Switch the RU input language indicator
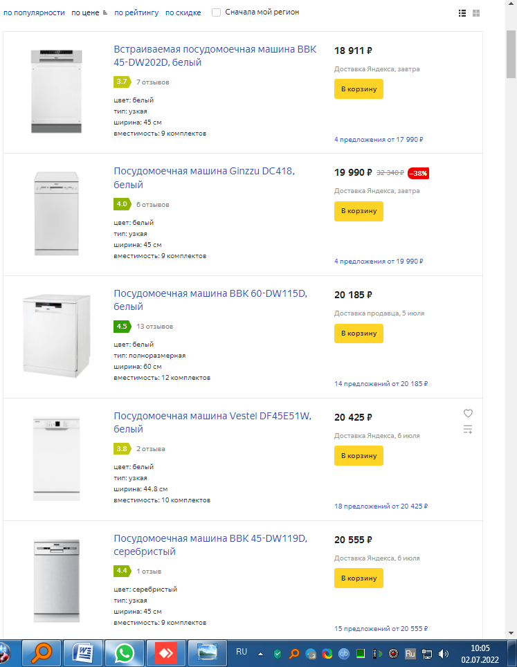Viewport: 517px width, 667px height. (242, 652)
